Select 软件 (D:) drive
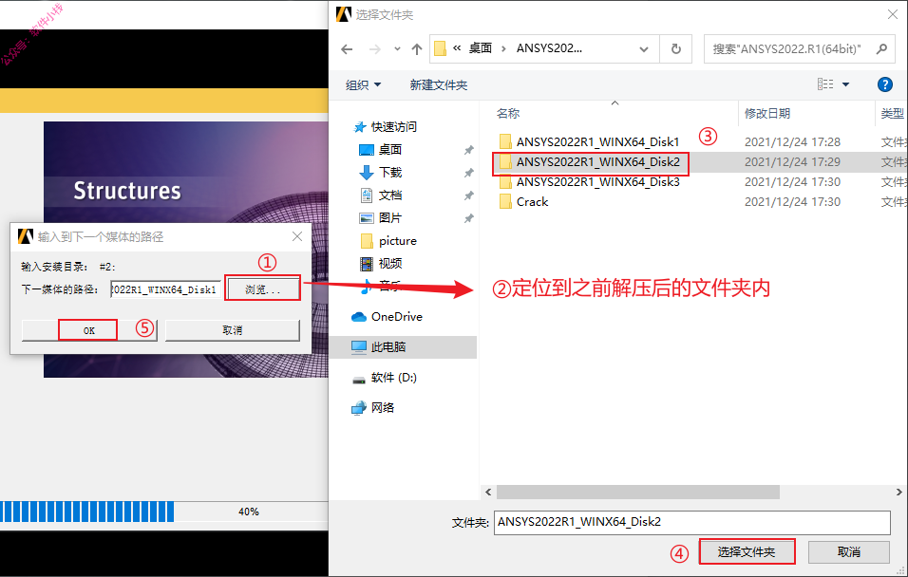This screenshot has height=577, width=908. click(x=394, y=378)
